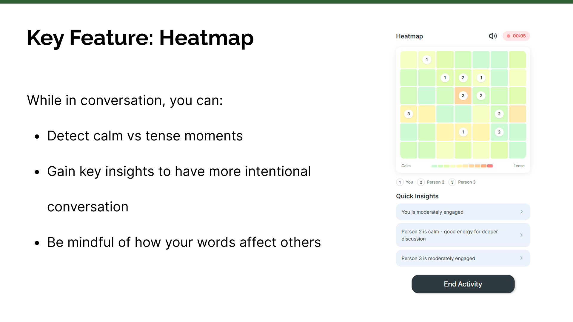Click the red Tense swatch in scale
This screenshot has height=322, width=573.
490,166
